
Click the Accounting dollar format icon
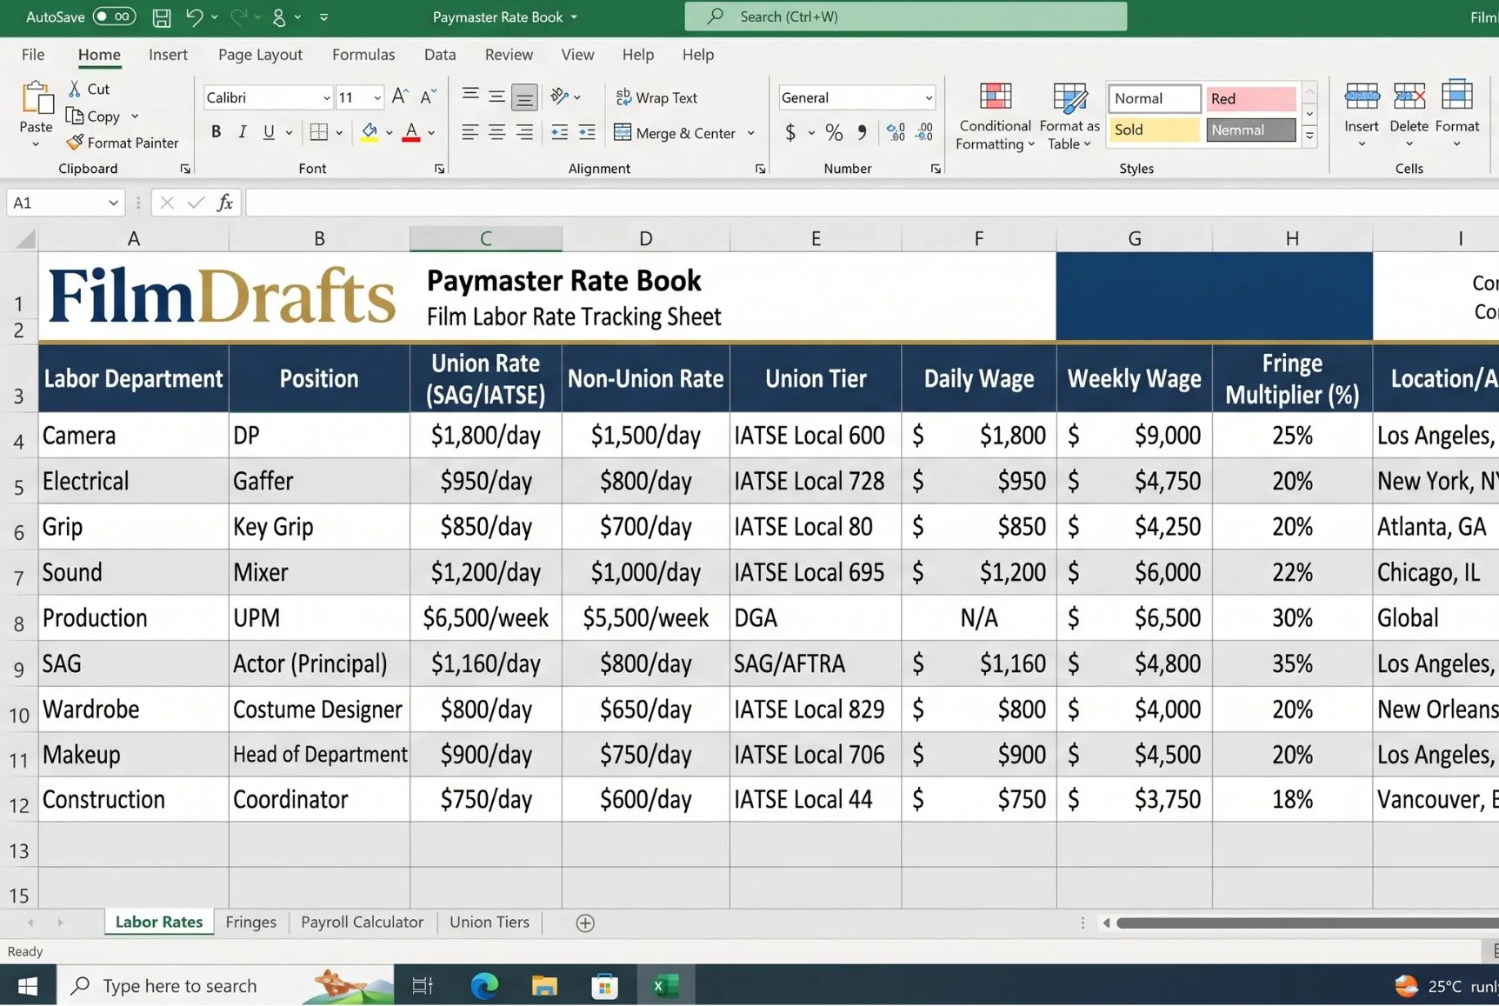tap(789, 132)
